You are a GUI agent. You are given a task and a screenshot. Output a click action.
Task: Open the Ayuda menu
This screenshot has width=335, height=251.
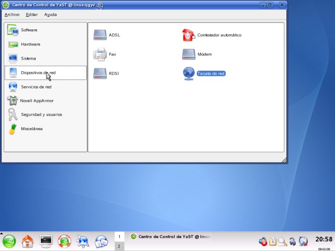pos(50,15)
